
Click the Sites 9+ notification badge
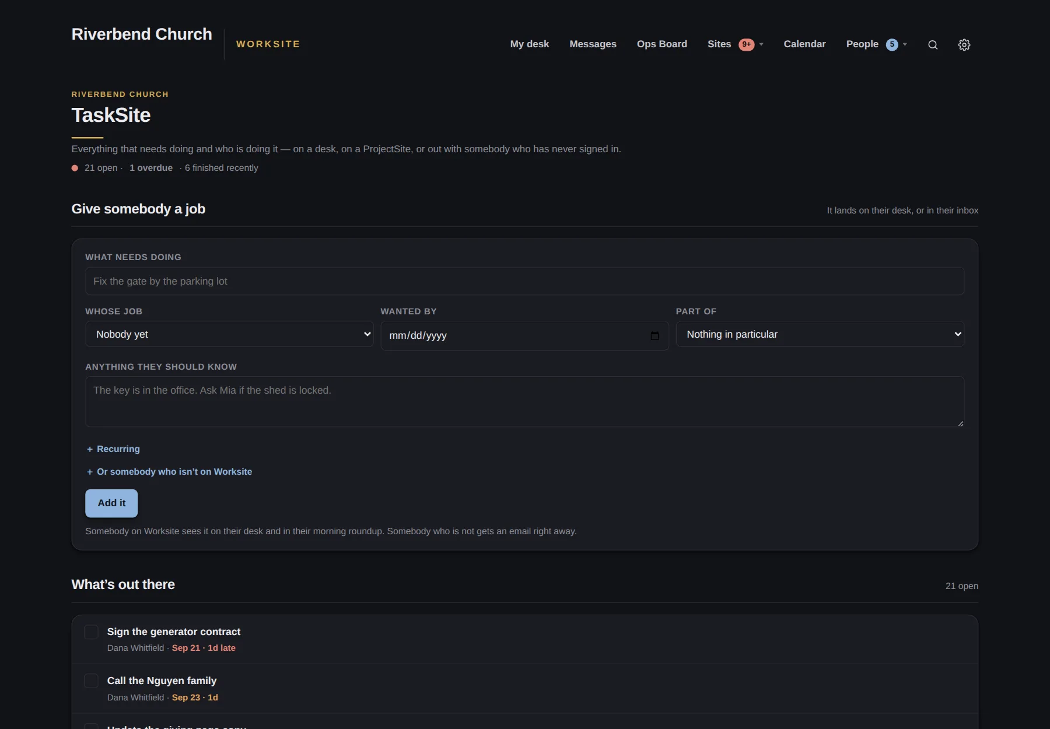pos(746,44)
